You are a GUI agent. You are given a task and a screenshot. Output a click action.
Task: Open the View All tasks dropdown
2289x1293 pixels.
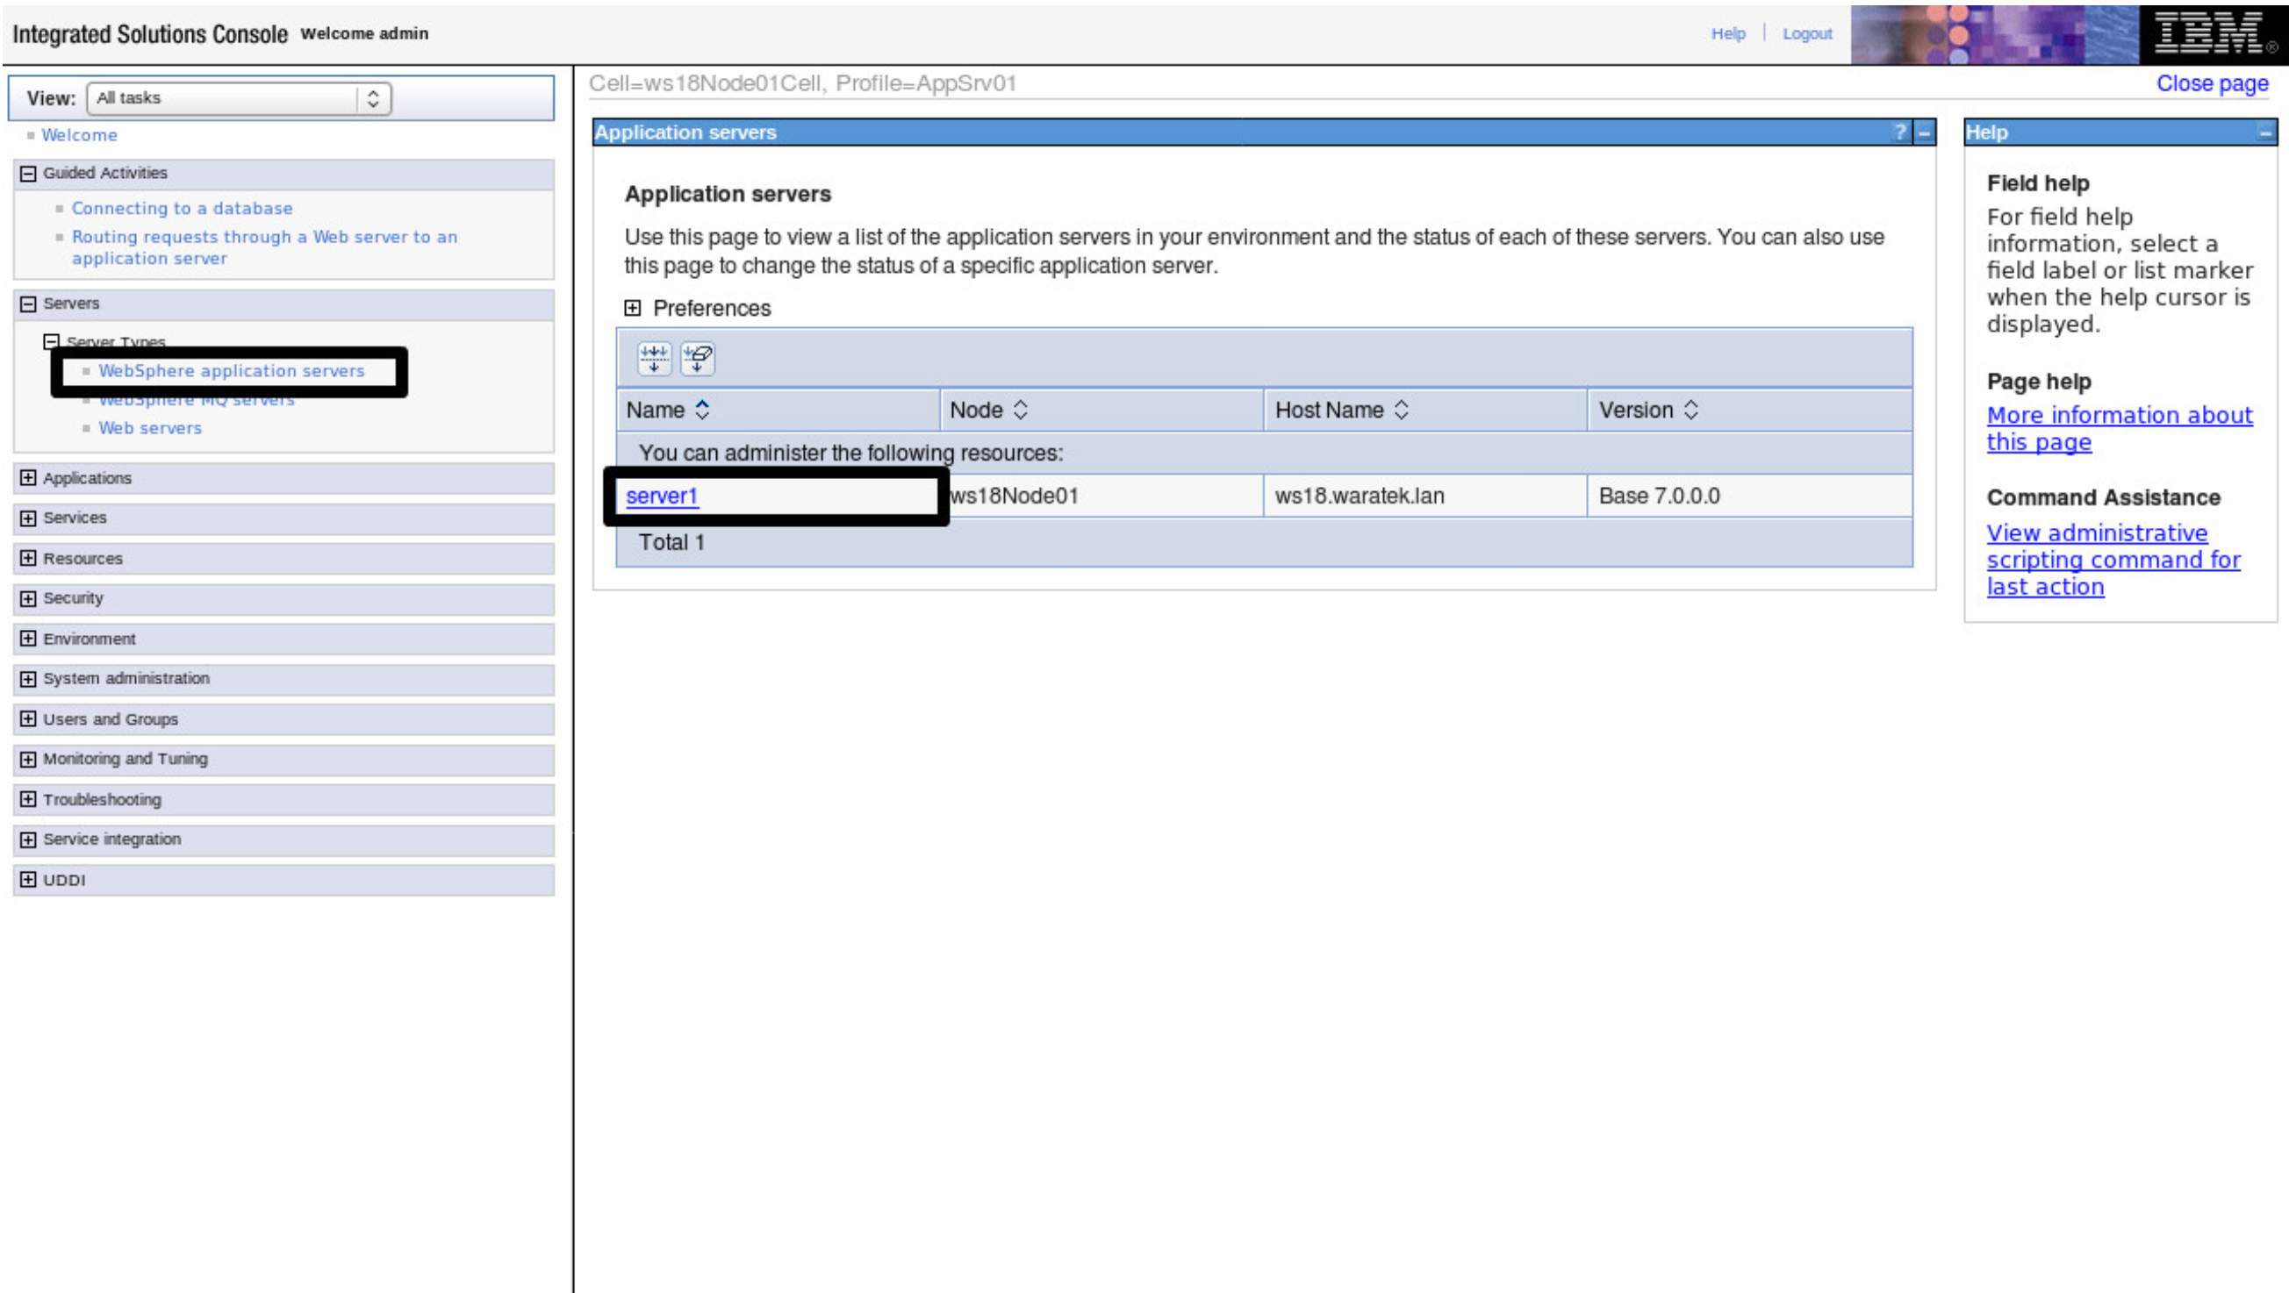click(x=239, y=98)
